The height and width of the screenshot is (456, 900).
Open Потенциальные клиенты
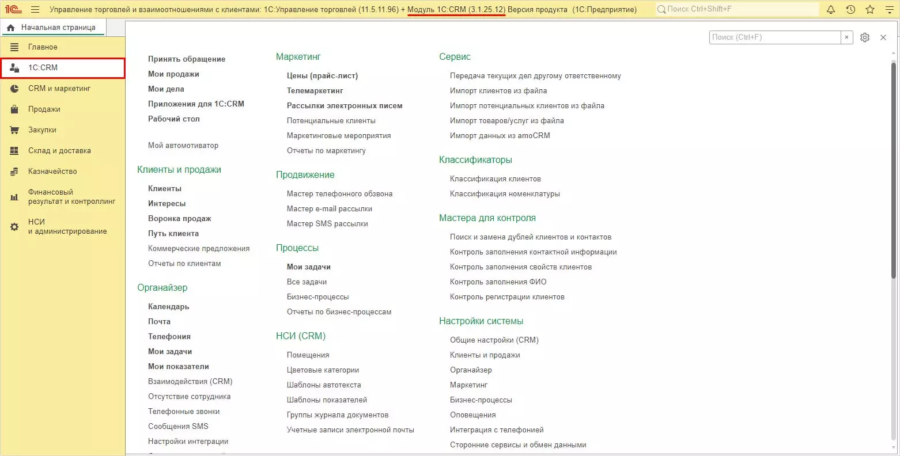point(331,121)
